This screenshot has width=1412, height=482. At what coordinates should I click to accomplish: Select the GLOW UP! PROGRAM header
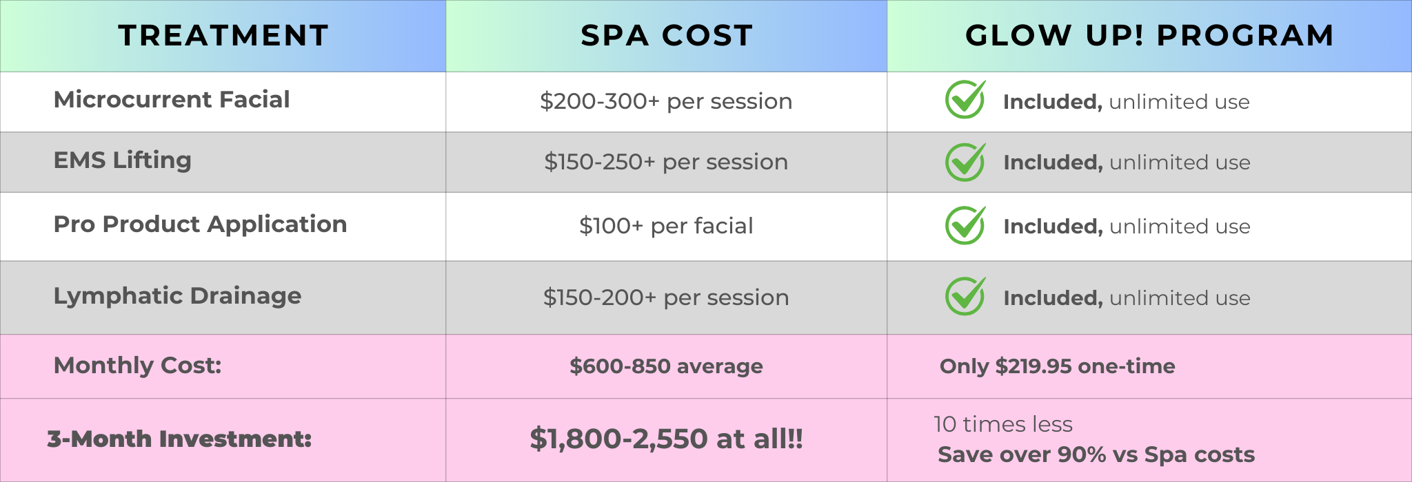[x=1149, y=36]
